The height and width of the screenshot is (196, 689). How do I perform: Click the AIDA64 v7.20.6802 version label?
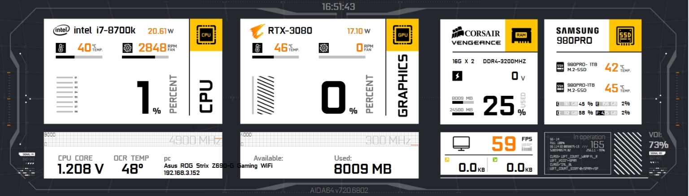[339, 190]
